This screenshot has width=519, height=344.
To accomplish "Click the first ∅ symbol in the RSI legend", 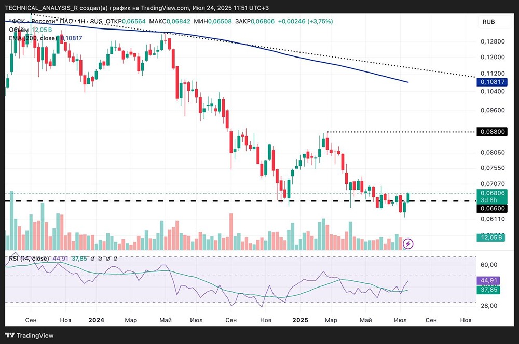I will tap(93, 259).
